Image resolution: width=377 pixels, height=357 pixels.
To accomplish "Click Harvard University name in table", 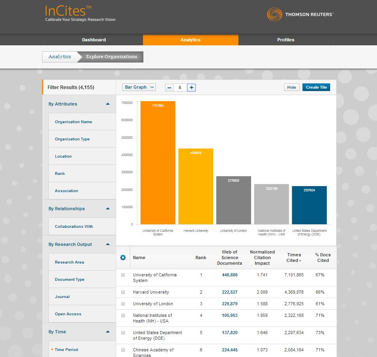I will point(151,292).
